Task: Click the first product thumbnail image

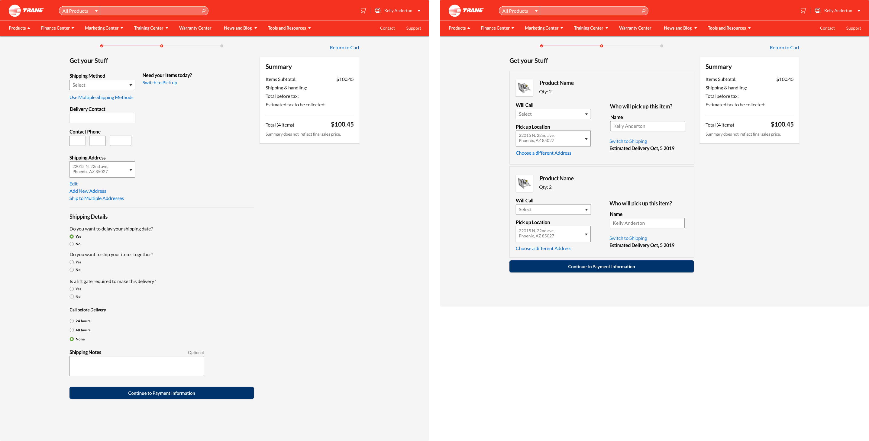Action: (x=524, y=88)
